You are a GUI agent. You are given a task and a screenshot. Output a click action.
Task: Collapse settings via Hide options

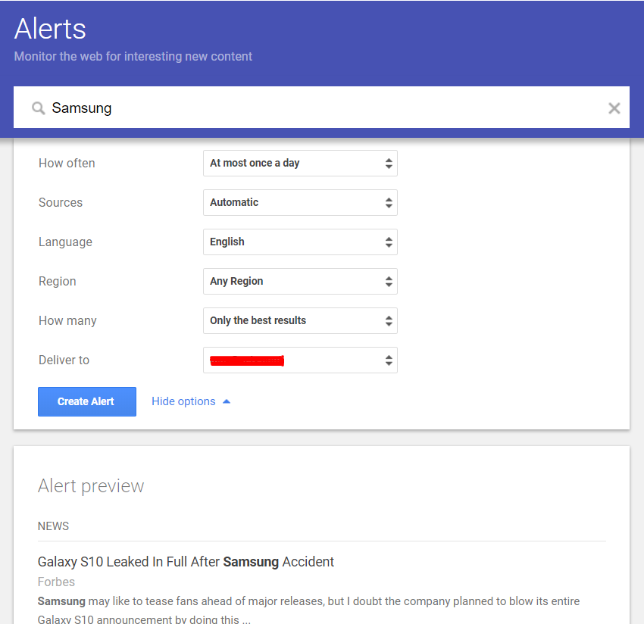191,401
